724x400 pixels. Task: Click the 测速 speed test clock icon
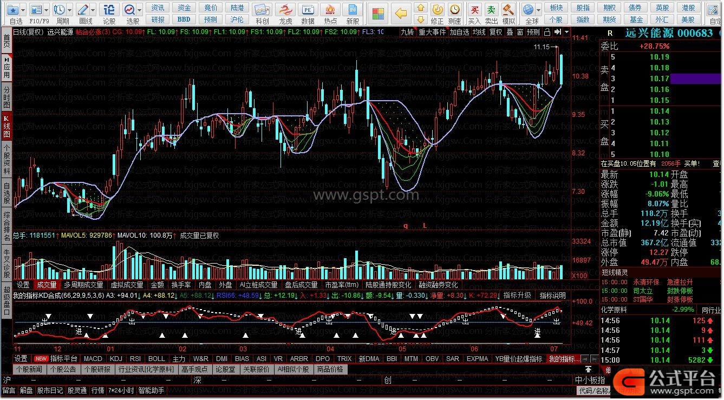454,9
